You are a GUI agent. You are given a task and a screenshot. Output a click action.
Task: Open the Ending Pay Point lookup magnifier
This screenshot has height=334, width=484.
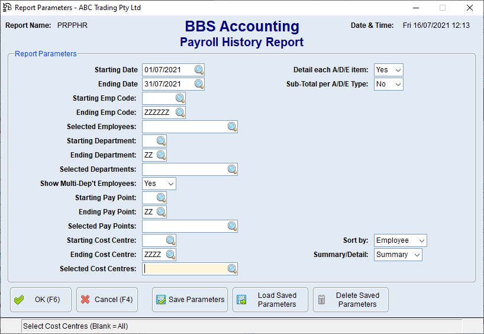point(161,212)
